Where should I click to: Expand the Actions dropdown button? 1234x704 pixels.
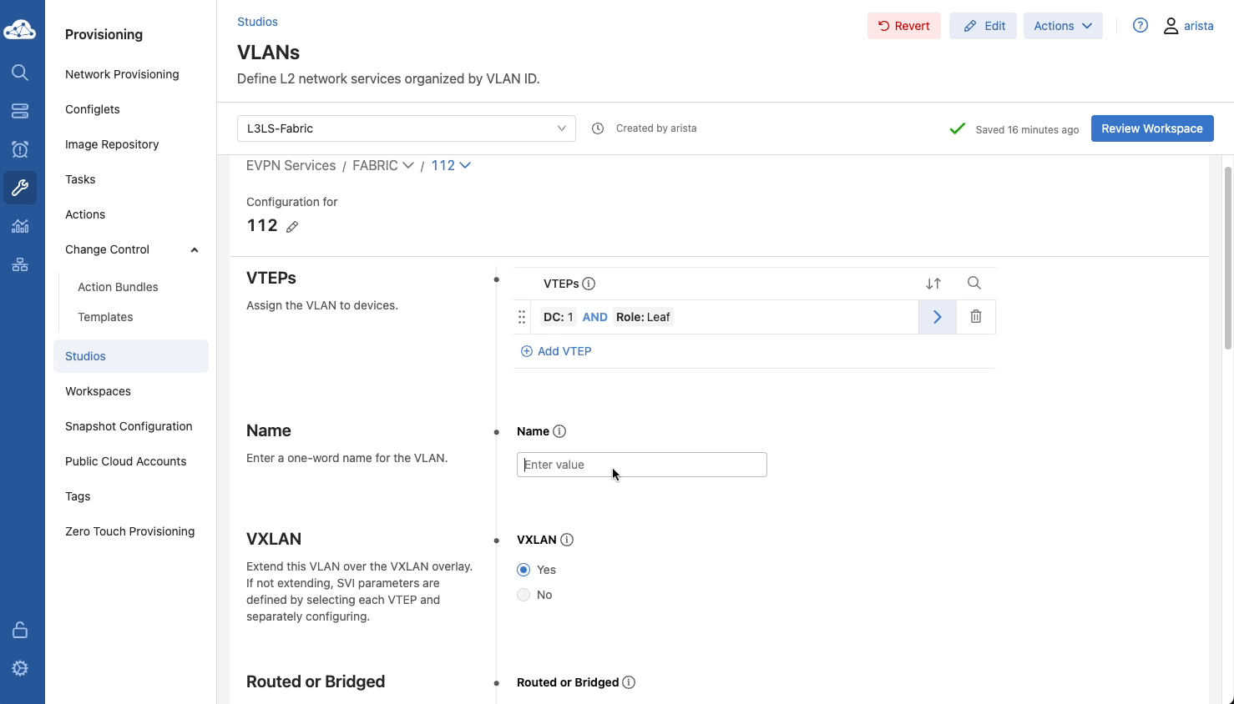tap(1062, 26)
